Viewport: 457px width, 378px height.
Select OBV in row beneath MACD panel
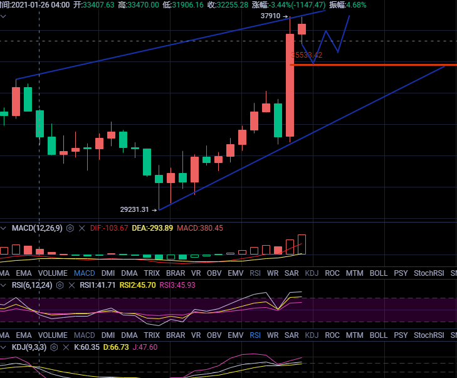pos(214,273)
